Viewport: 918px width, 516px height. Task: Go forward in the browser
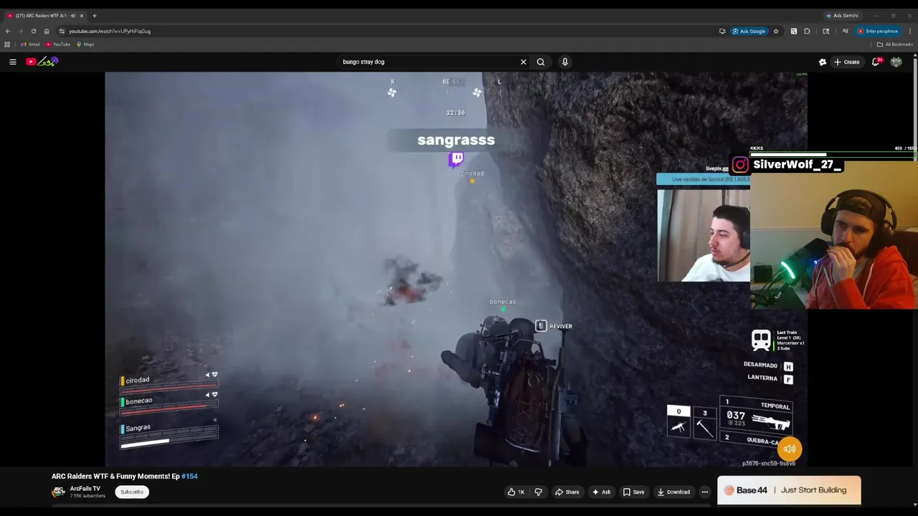21,31
